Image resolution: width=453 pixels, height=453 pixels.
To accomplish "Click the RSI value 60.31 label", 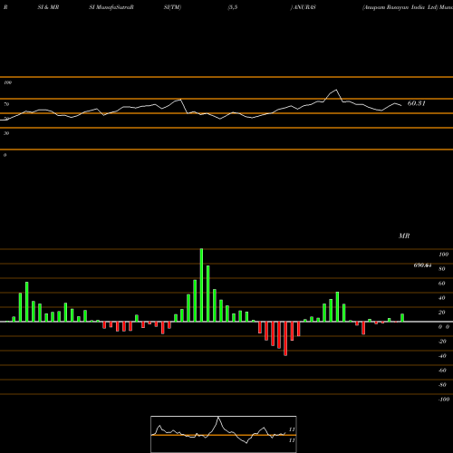I will coord(417,103).
